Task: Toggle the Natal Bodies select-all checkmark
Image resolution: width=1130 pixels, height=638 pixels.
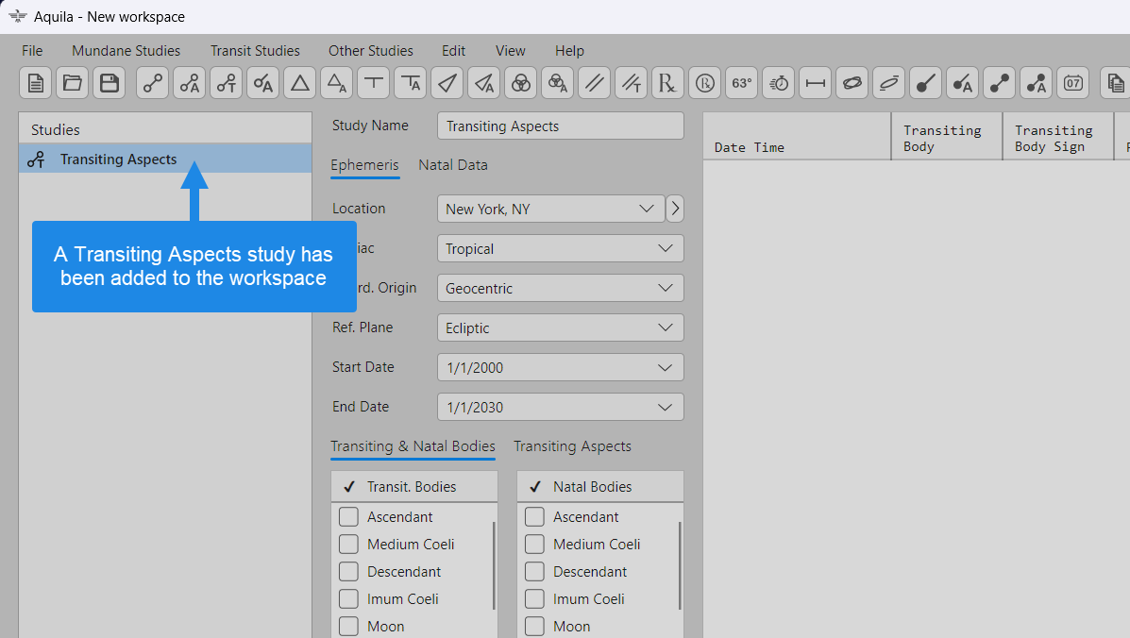Action: pyautogui.click(x=535, y=487)
